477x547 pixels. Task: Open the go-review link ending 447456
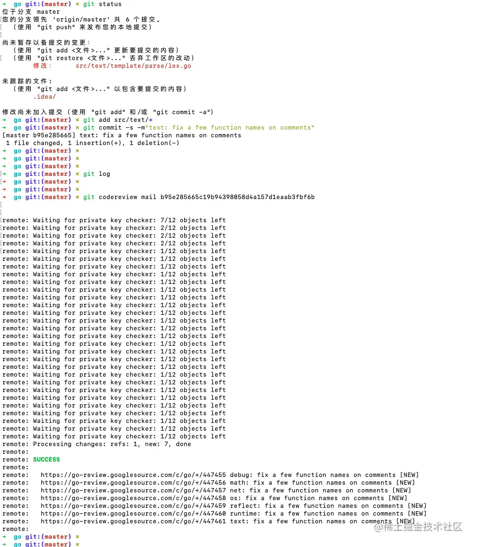click(133, 482)
